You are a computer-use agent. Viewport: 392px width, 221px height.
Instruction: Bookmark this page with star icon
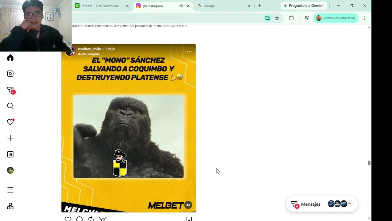[277, 18]
